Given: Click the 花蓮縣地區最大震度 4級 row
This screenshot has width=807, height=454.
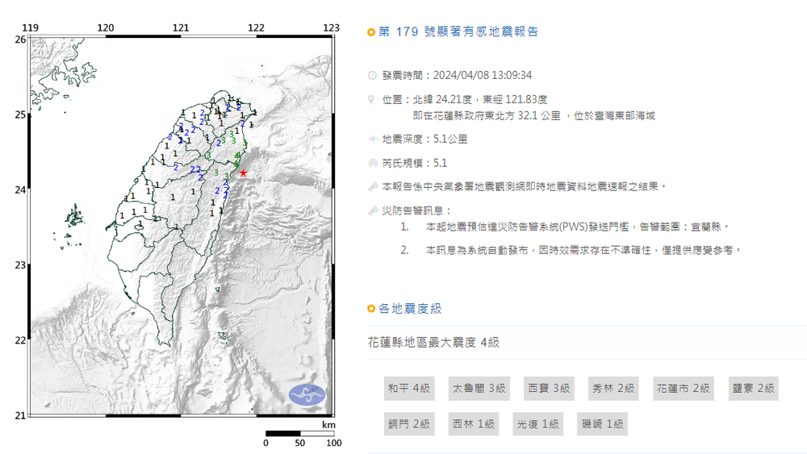Looking at the screenshot, I should click(587, 343).
